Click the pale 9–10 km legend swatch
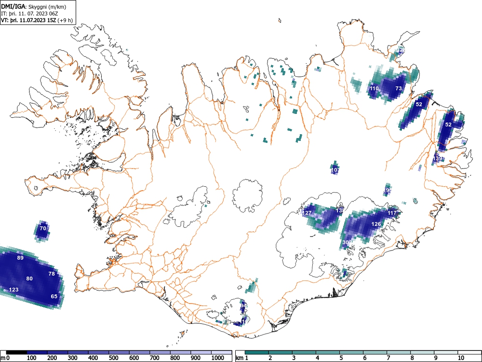The image size is (482, 362). click(446, 352)
